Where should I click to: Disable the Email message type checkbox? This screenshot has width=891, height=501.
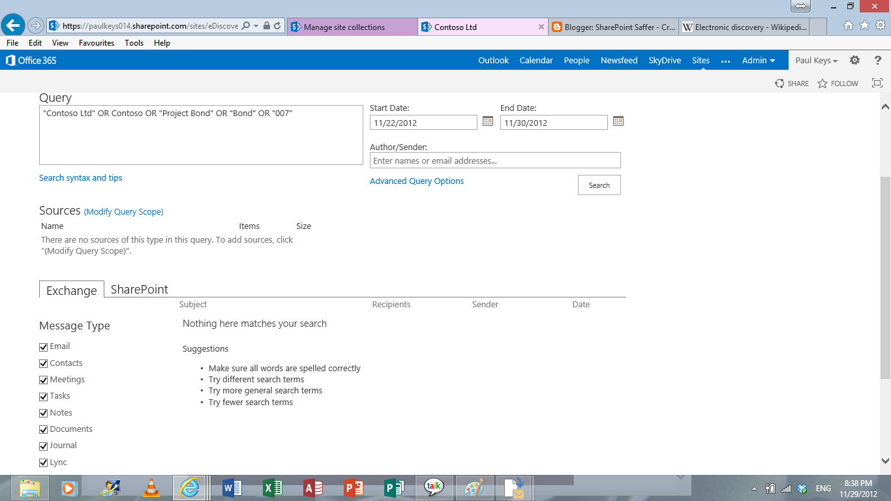pyautogui.click(x=43, y=346)
